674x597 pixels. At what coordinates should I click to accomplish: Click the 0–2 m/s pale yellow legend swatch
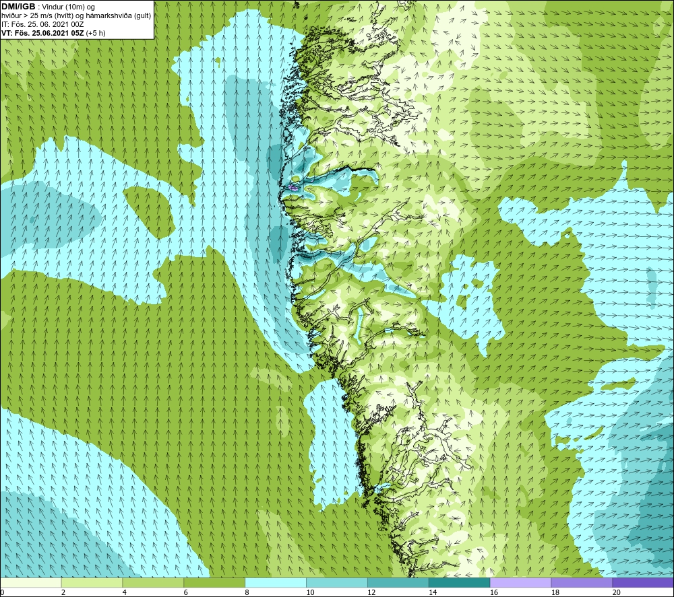[x=31, y=582]
